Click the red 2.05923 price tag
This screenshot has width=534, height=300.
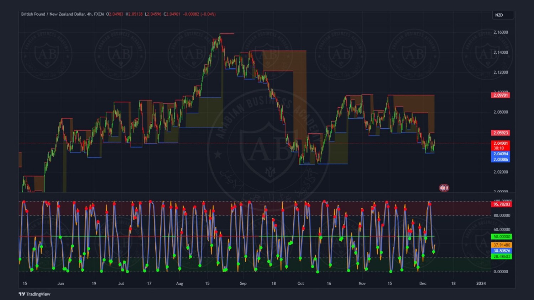tap(501, 133)
